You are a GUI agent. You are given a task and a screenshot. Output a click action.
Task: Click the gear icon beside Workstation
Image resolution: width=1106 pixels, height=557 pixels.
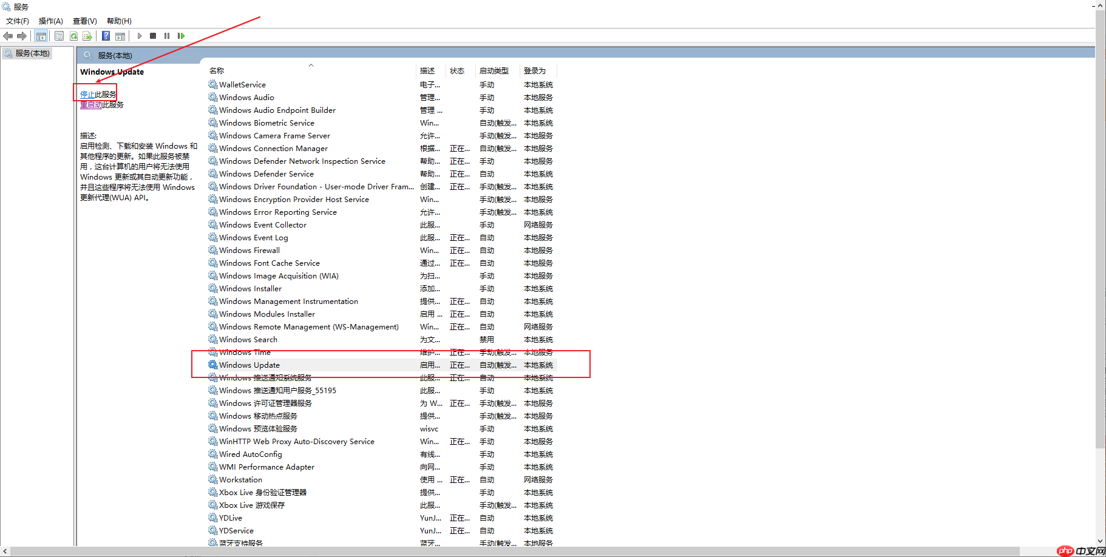click(x=212, y=479)
